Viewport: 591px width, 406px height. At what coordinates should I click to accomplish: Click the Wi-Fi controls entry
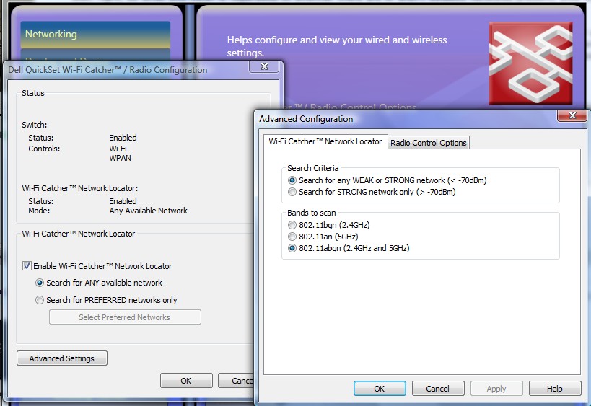click(118, 149)
